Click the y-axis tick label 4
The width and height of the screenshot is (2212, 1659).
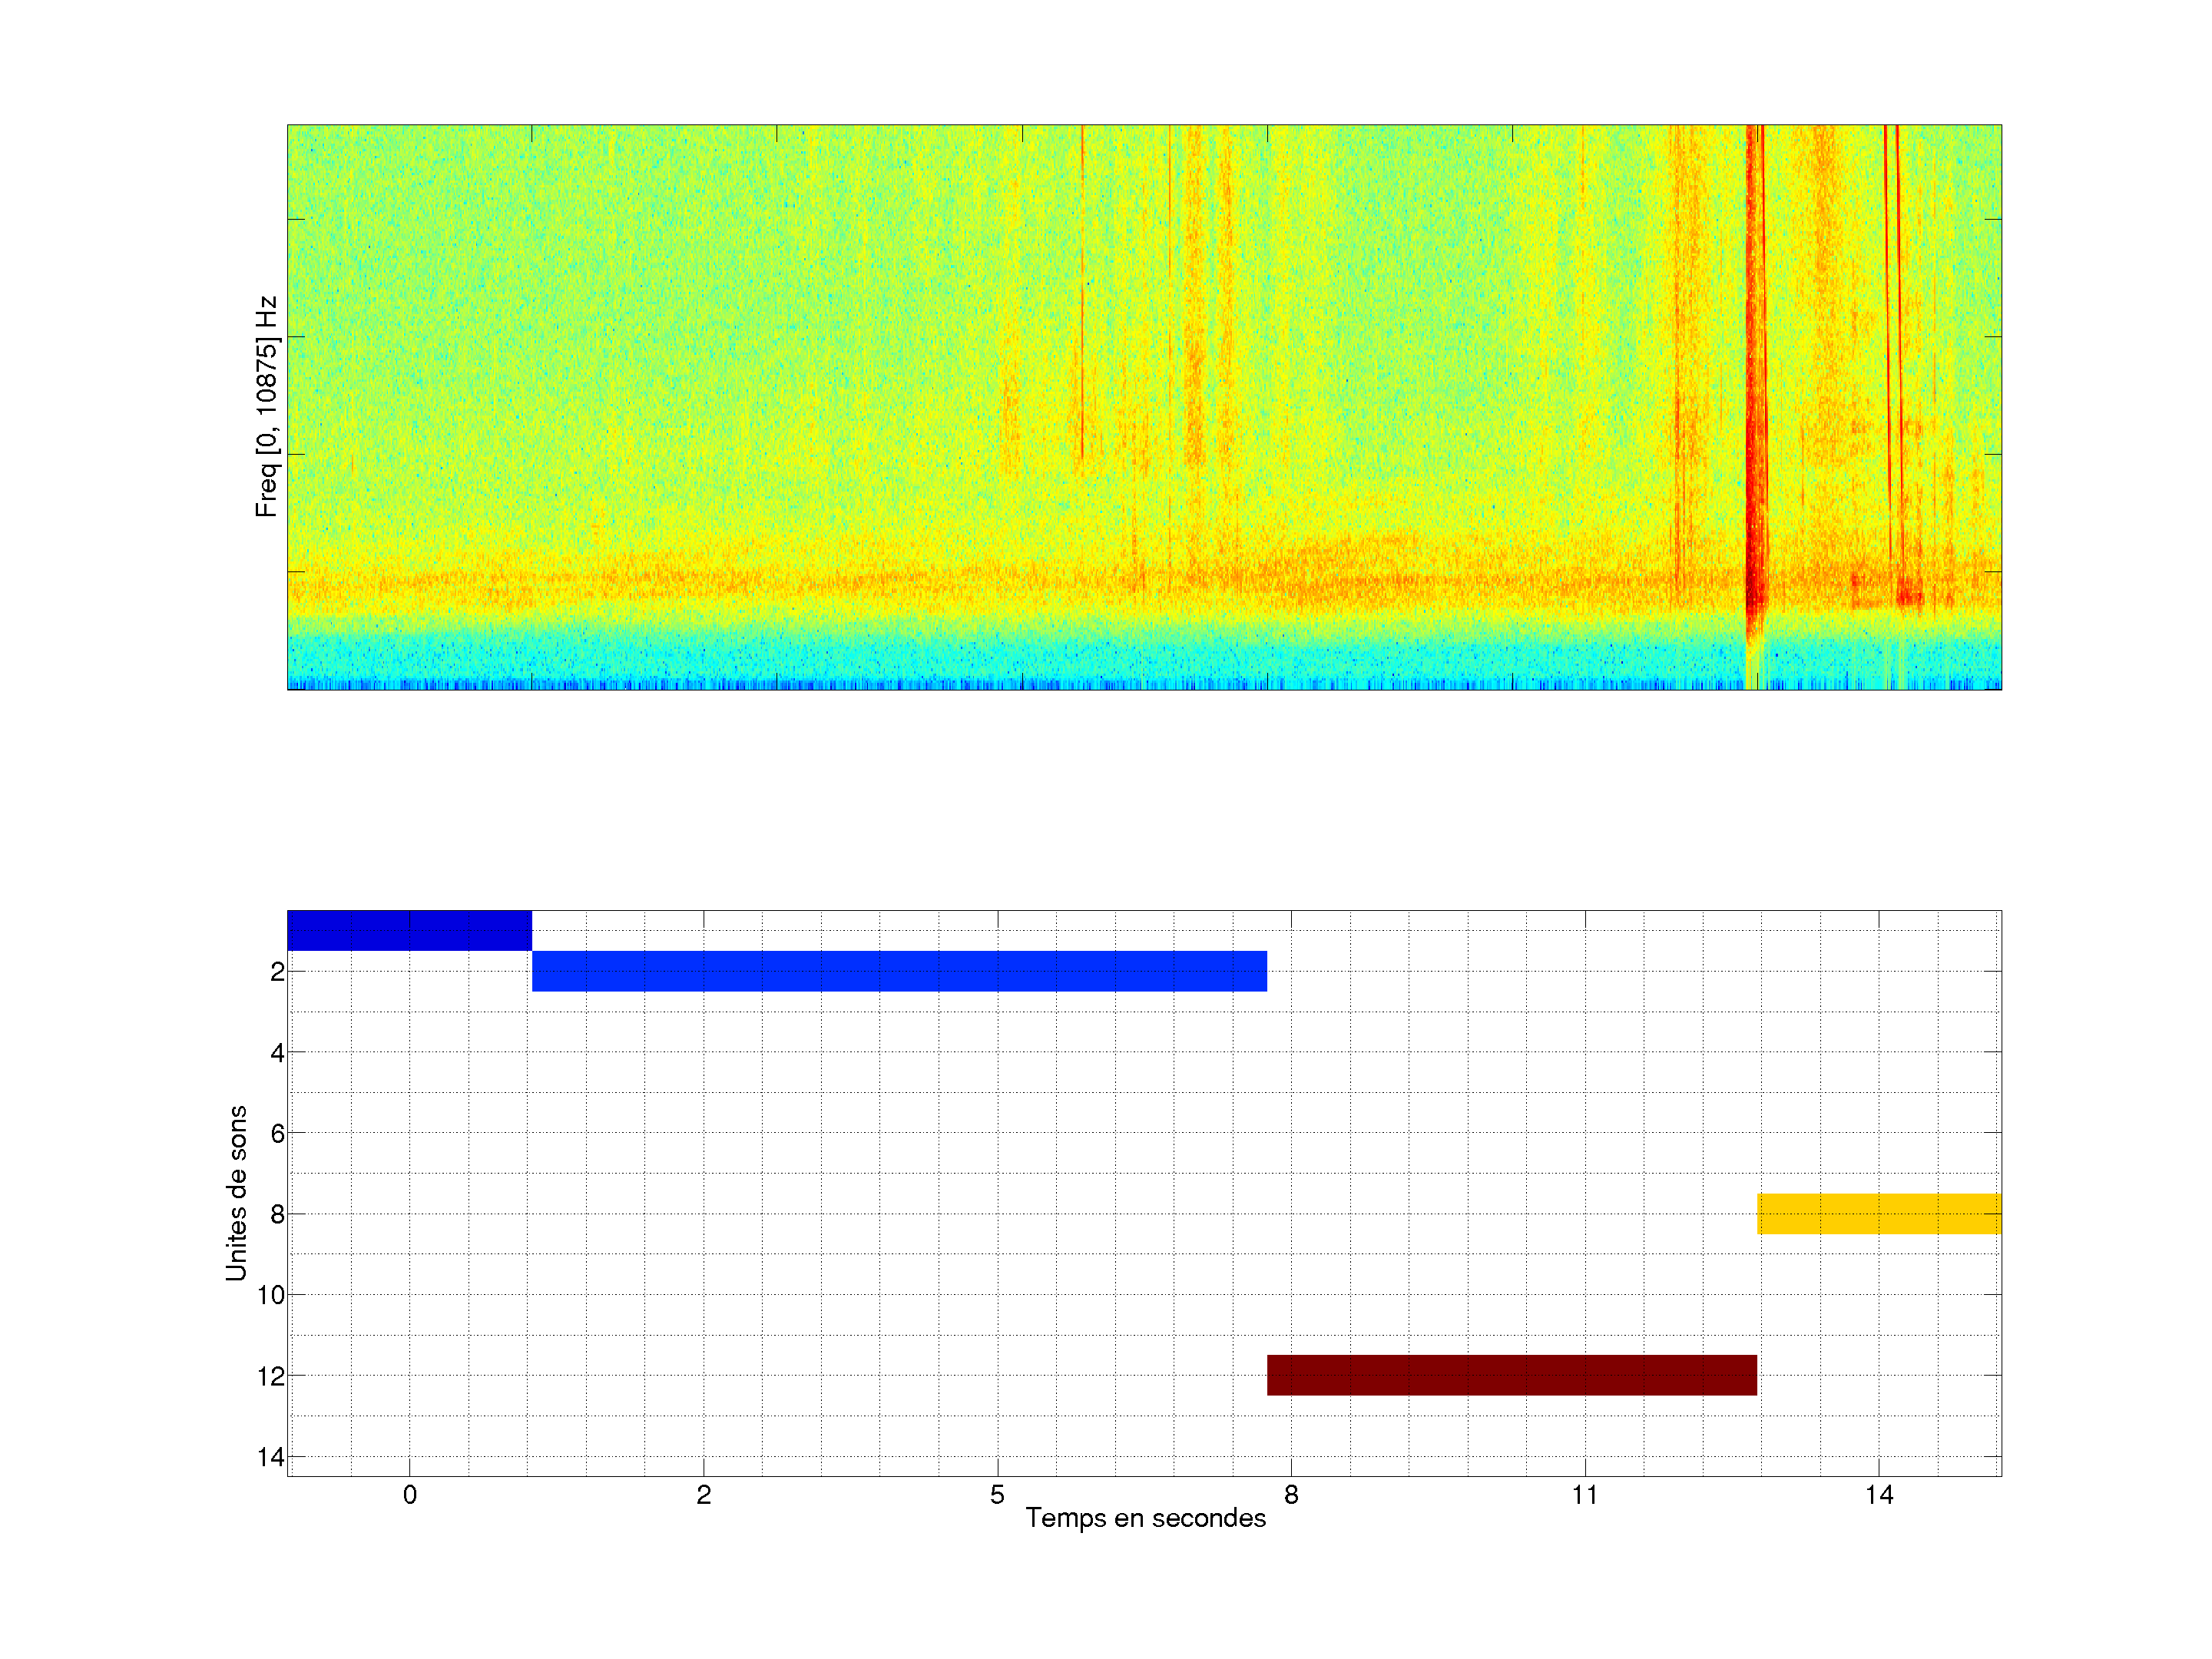277,1053
